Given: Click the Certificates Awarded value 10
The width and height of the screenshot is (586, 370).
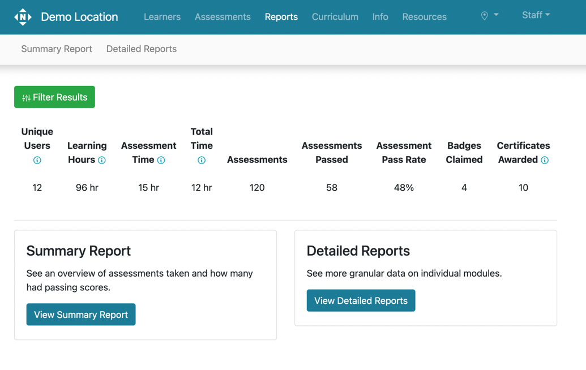Looking at the screenshot, I should 523,187.
